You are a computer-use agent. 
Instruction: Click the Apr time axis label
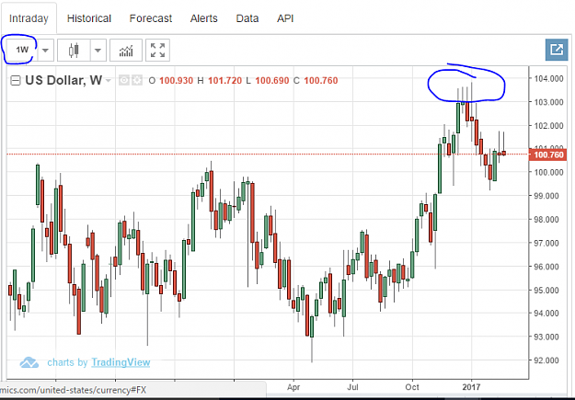pos(293,387)
